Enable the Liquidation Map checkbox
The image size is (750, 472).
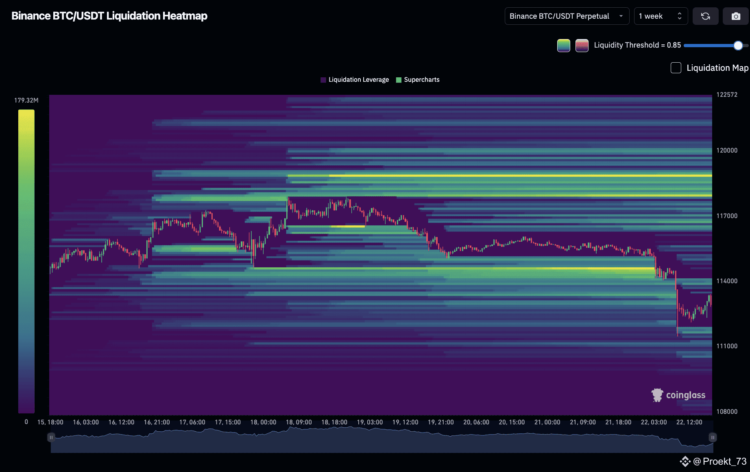[676, 68]
